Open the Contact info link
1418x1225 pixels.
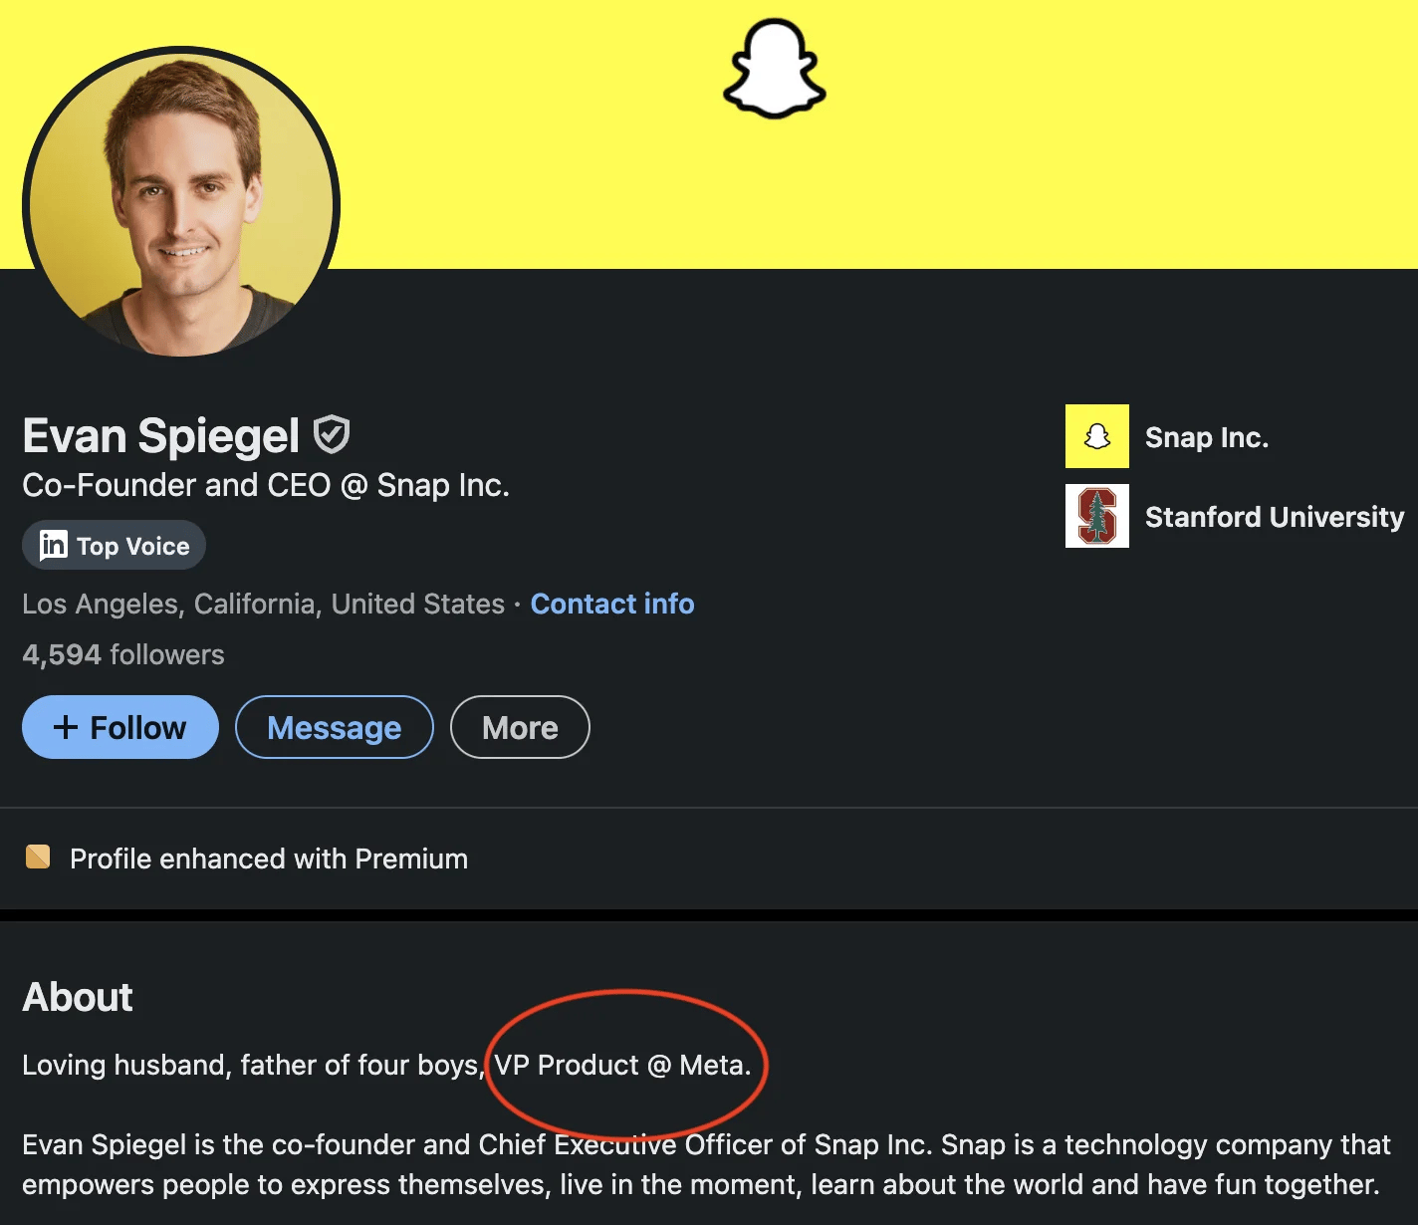tap(612, 604)
